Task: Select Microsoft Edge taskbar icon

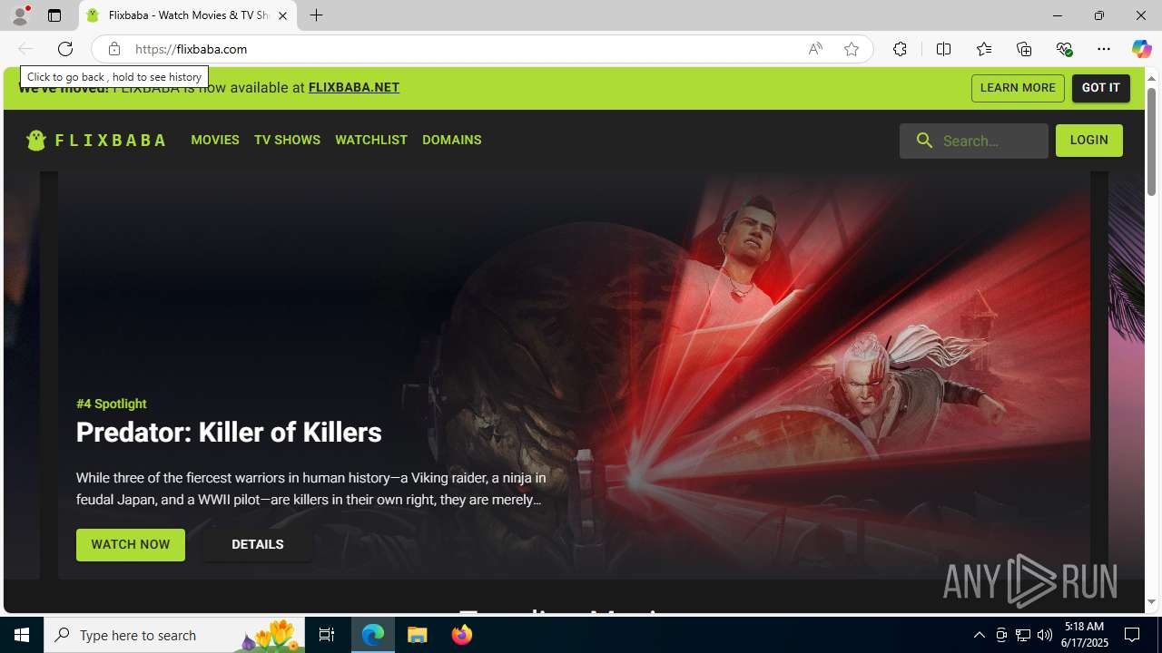Action: (x=373, y=635)
